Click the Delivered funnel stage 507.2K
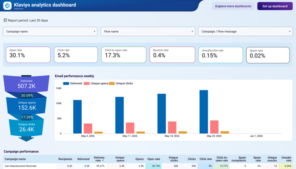The height and width of the screenshot is (169, 296). tap(27, 84)
